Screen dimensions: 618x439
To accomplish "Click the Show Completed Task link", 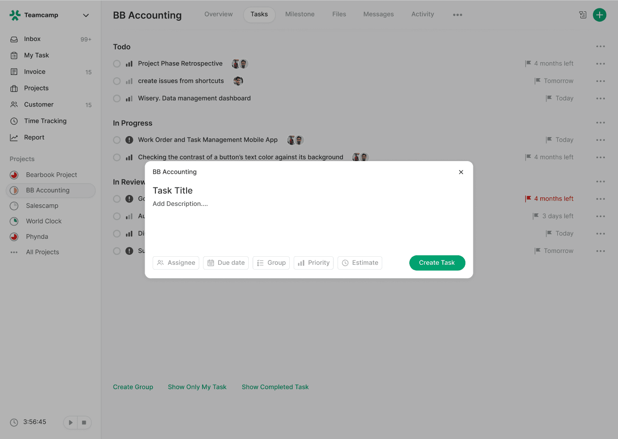I will pyautogui.click(x=275, y=387).
